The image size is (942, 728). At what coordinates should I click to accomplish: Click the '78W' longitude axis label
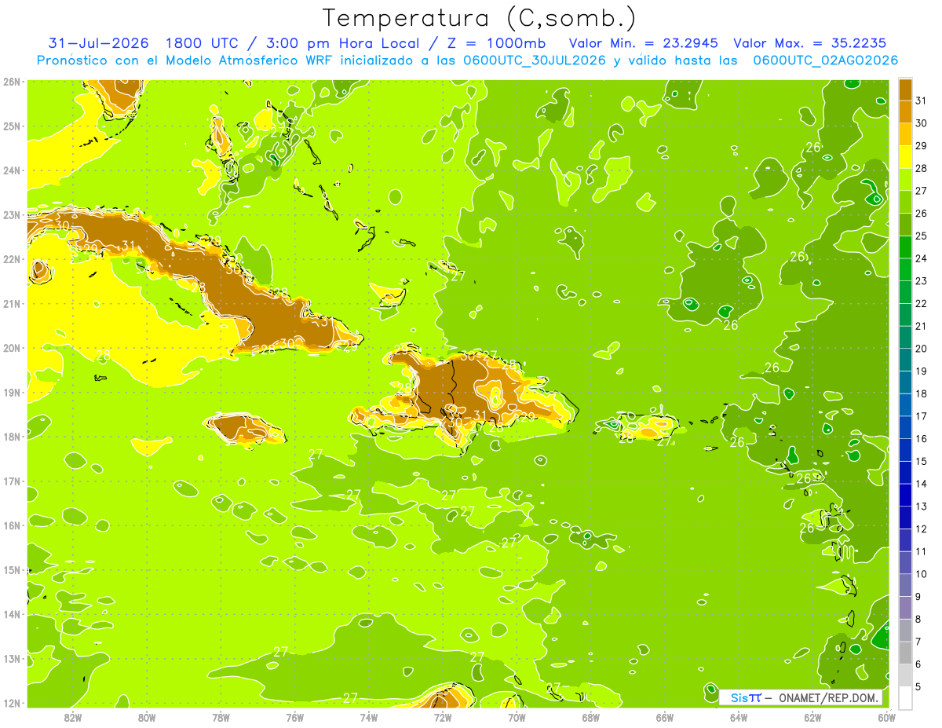pyautogui.click(x=221, y=716)
